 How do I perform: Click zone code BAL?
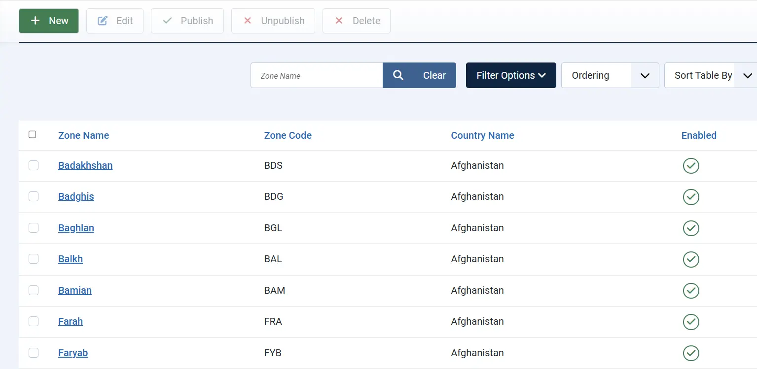click(273, 259)
